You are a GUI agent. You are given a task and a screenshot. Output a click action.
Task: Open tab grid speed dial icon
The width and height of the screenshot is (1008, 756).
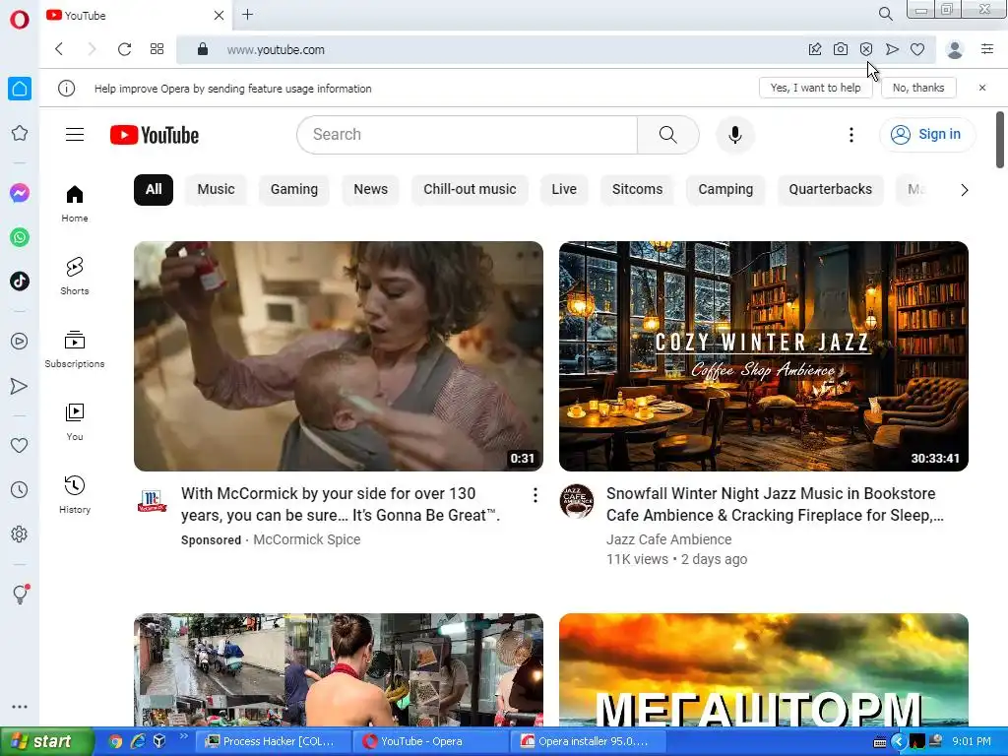tap(157, 49)
